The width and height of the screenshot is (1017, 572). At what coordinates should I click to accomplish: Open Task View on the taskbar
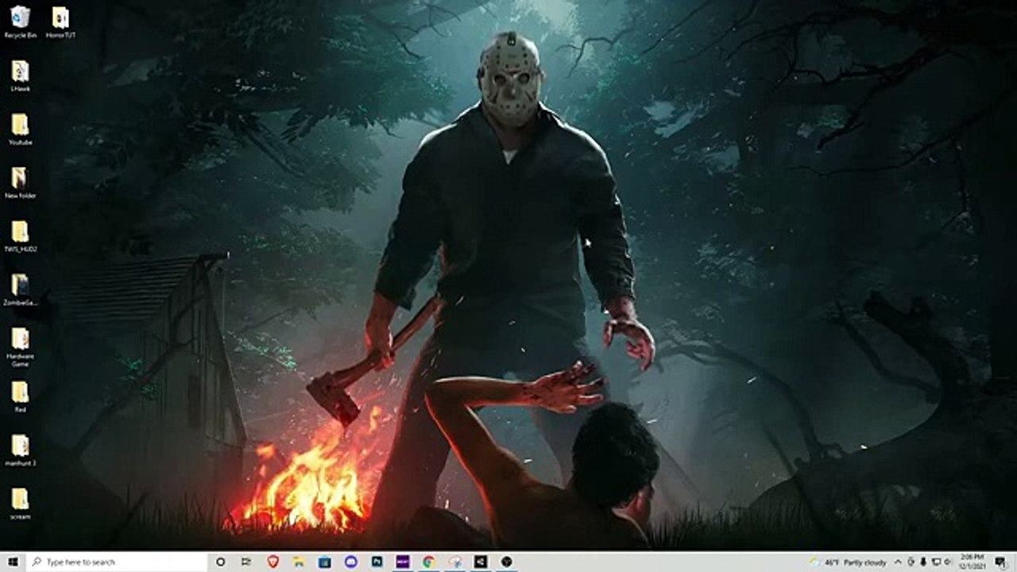coord(246,562)
